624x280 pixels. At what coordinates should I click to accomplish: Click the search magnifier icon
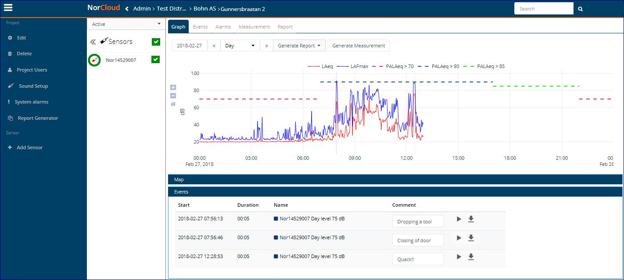(x=580, y=9)
